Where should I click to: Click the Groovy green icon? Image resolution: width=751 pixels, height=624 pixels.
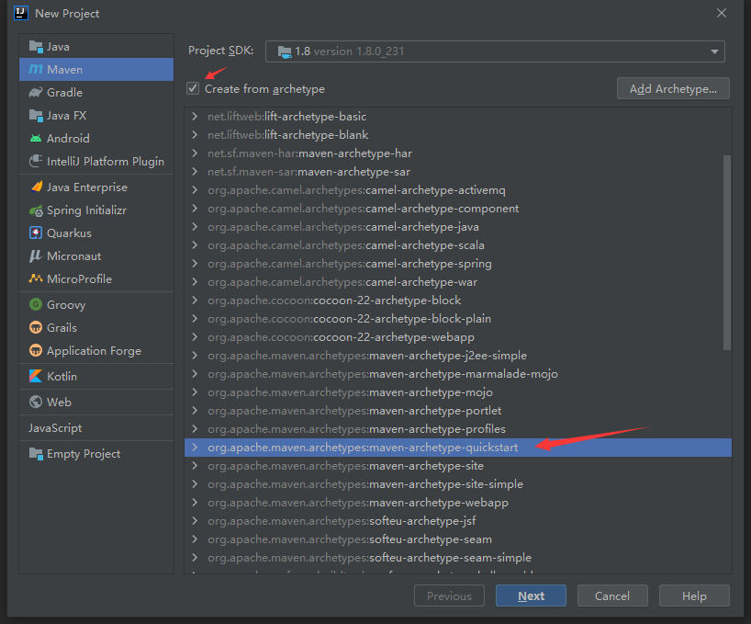36,304
